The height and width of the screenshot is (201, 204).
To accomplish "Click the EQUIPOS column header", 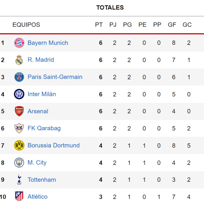I will [x=26, y=25].
